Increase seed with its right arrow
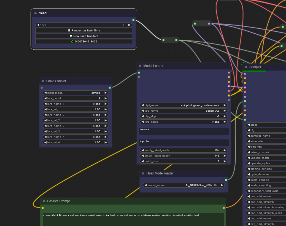 (x=129, y=25)
